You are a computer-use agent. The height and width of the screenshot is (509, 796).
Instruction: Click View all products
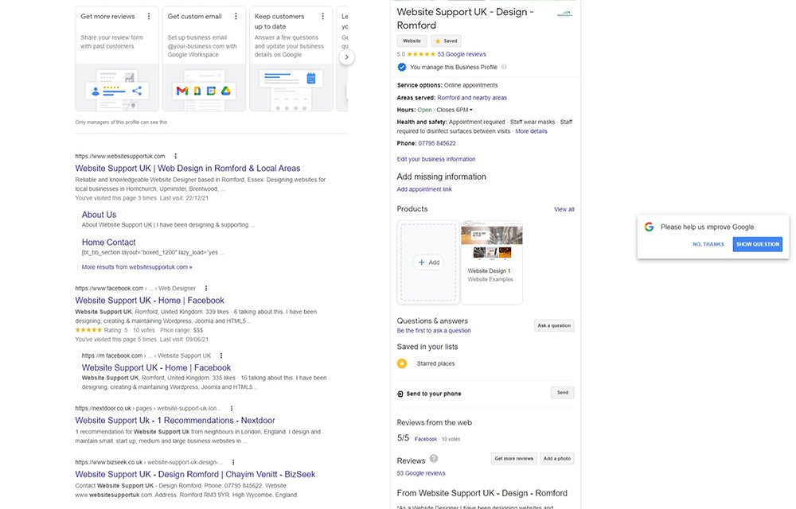click(564, 209)
